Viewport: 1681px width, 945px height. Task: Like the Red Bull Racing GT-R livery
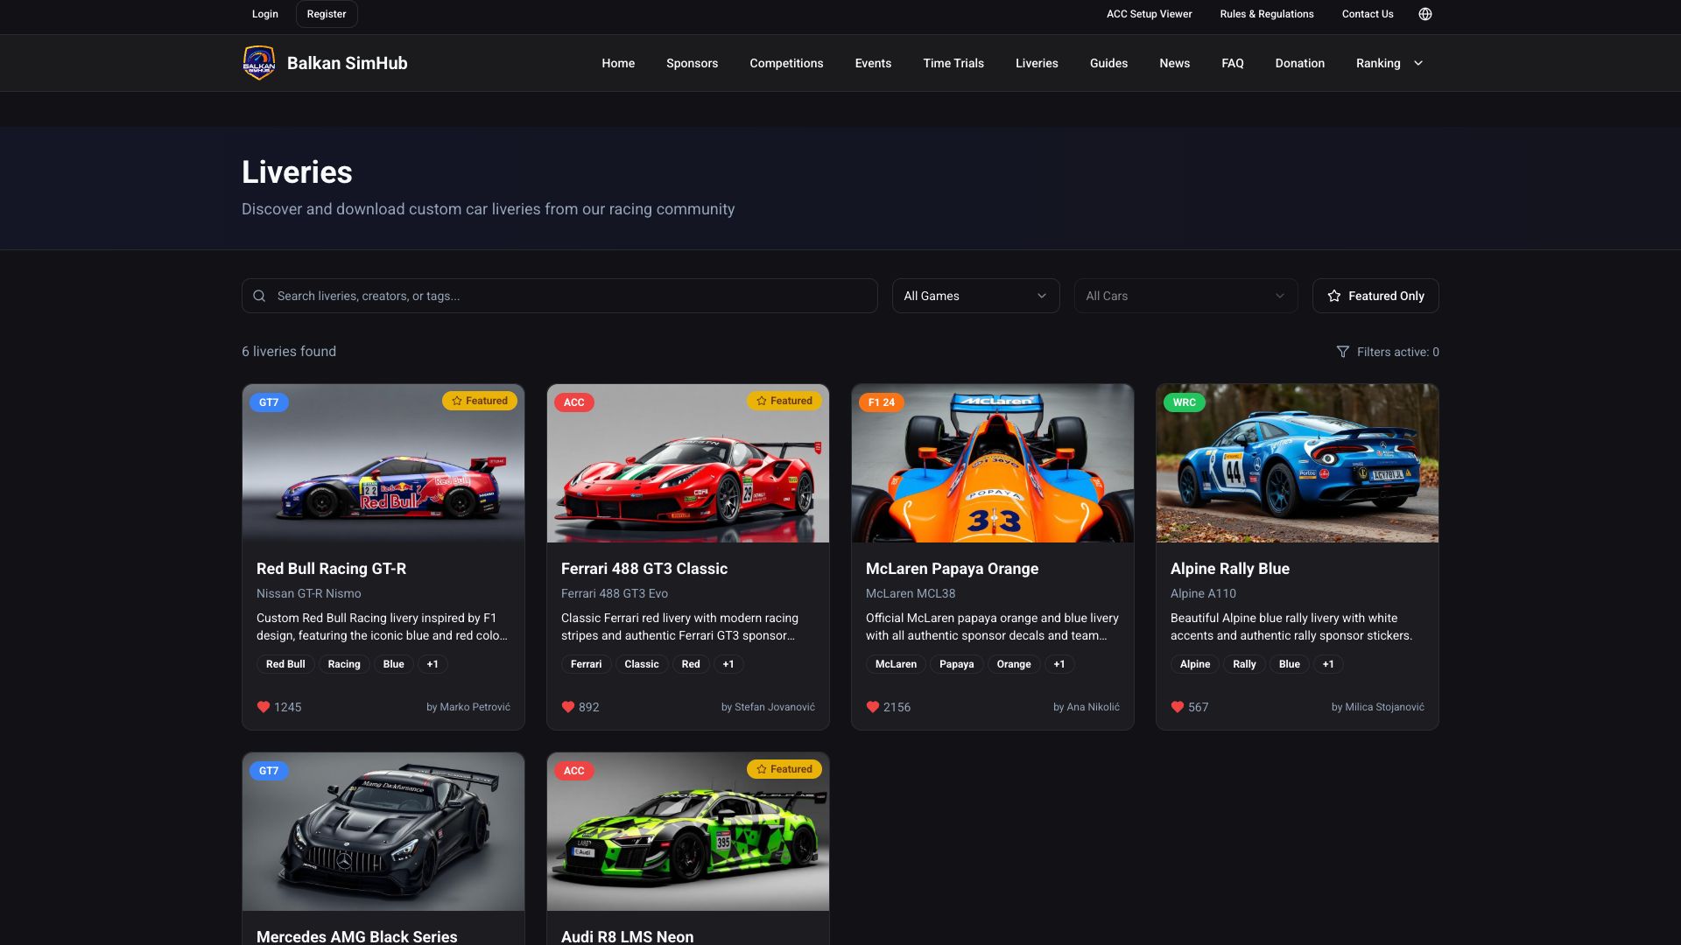264,707
